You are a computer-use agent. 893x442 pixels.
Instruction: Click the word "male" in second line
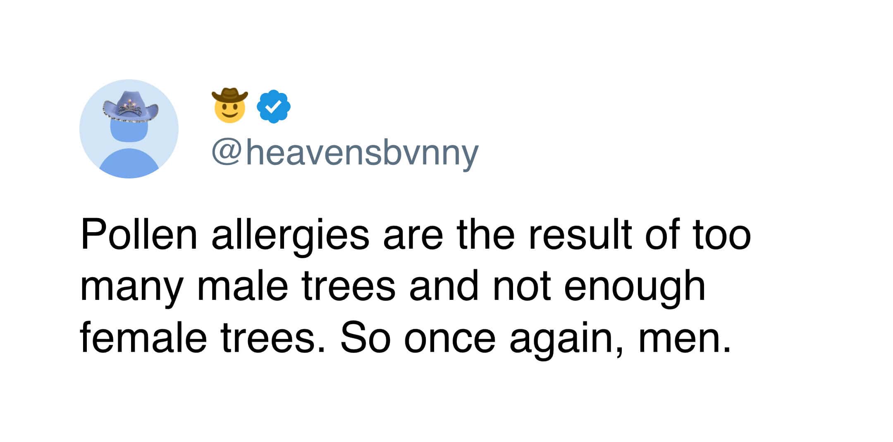pos(243,286)
